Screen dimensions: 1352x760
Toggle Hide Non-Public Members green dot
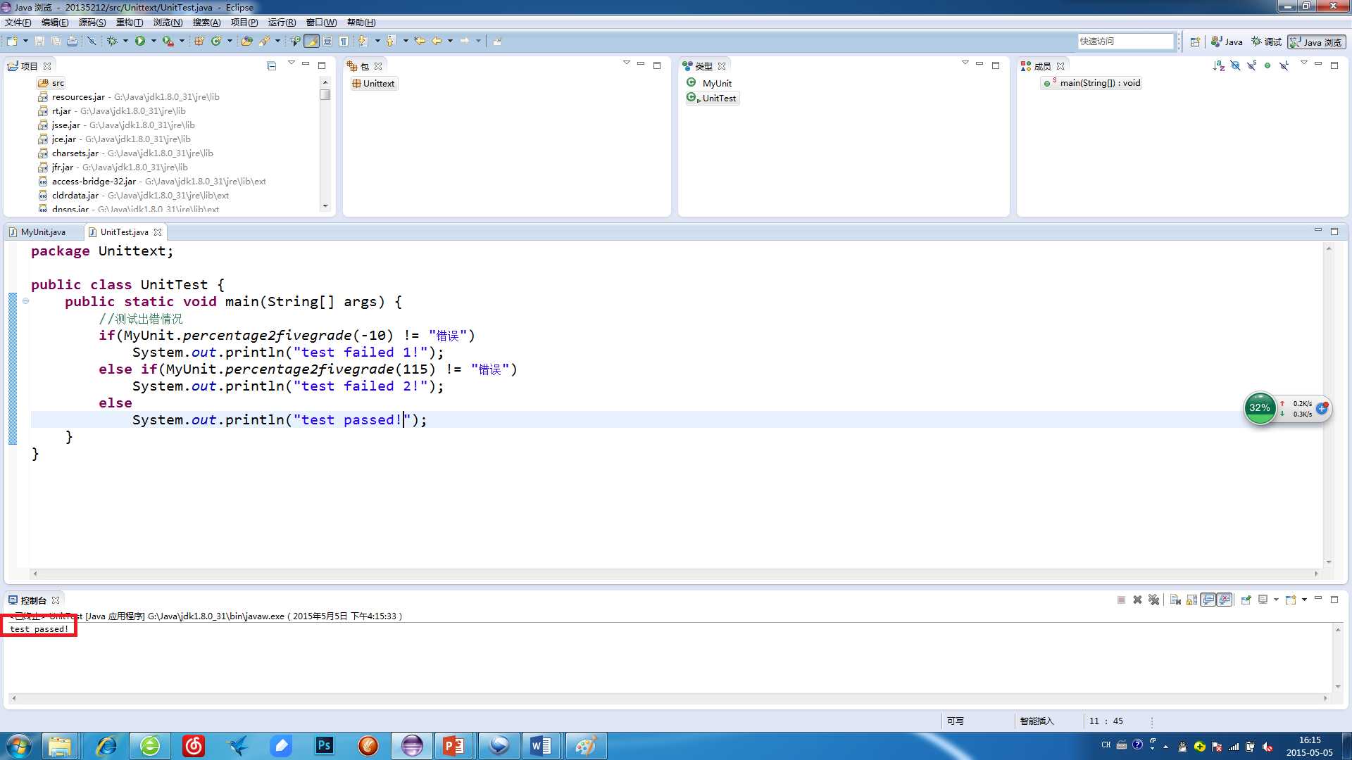1267,65
